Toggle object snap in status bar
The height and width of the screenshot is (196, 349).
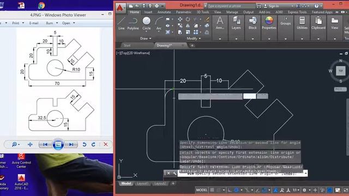tap(264, 190)
